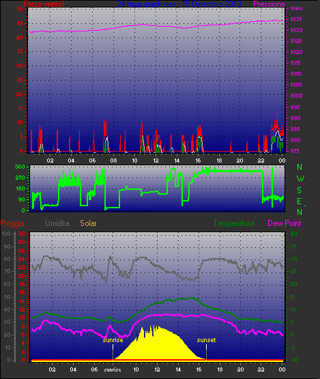This screenshot has width=320, height=379.
Task: Click the sunrise label on bottom time axis
Action: [113, 370]
